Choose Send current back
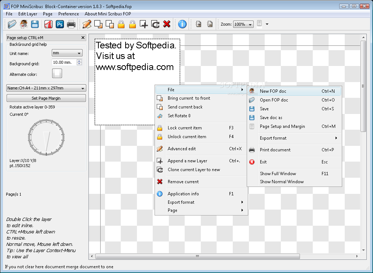 pos(201,107)
